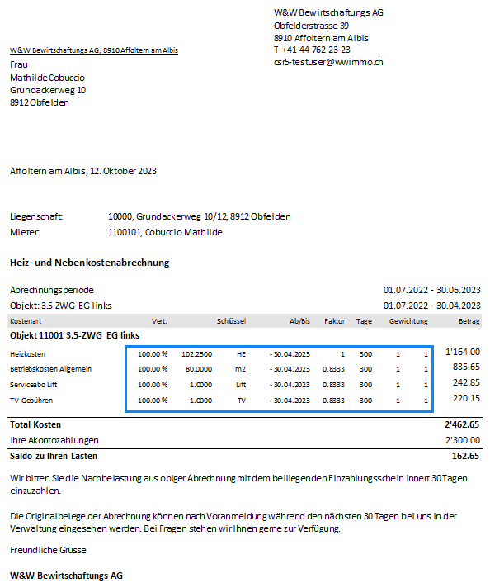Click the line 'Objekt: 3.5-ZWG EG links'

pyautogui.click(x=61, y=306)
